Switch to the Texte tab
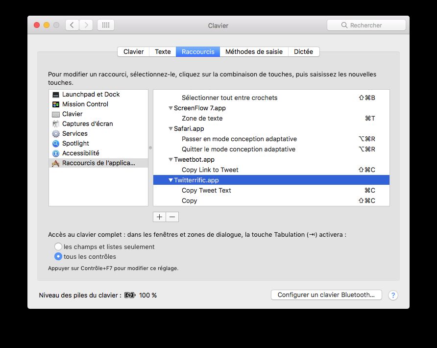Screen dimensions: 437x348 click(x=163, y=51)
